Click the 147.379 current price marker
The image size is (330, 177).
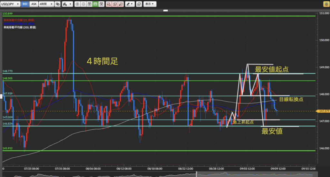[323, 111]
